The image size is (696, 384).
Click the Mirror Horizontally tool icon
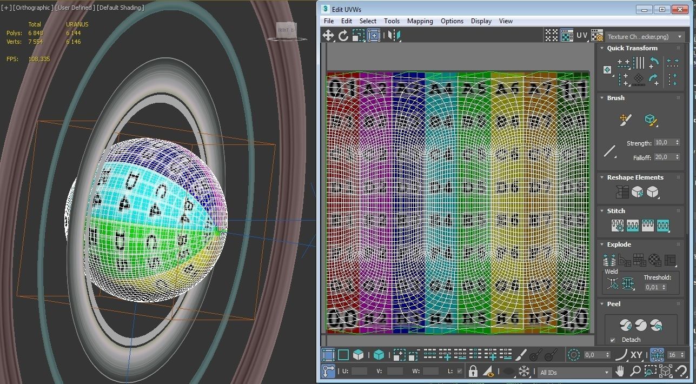(395, 36)
